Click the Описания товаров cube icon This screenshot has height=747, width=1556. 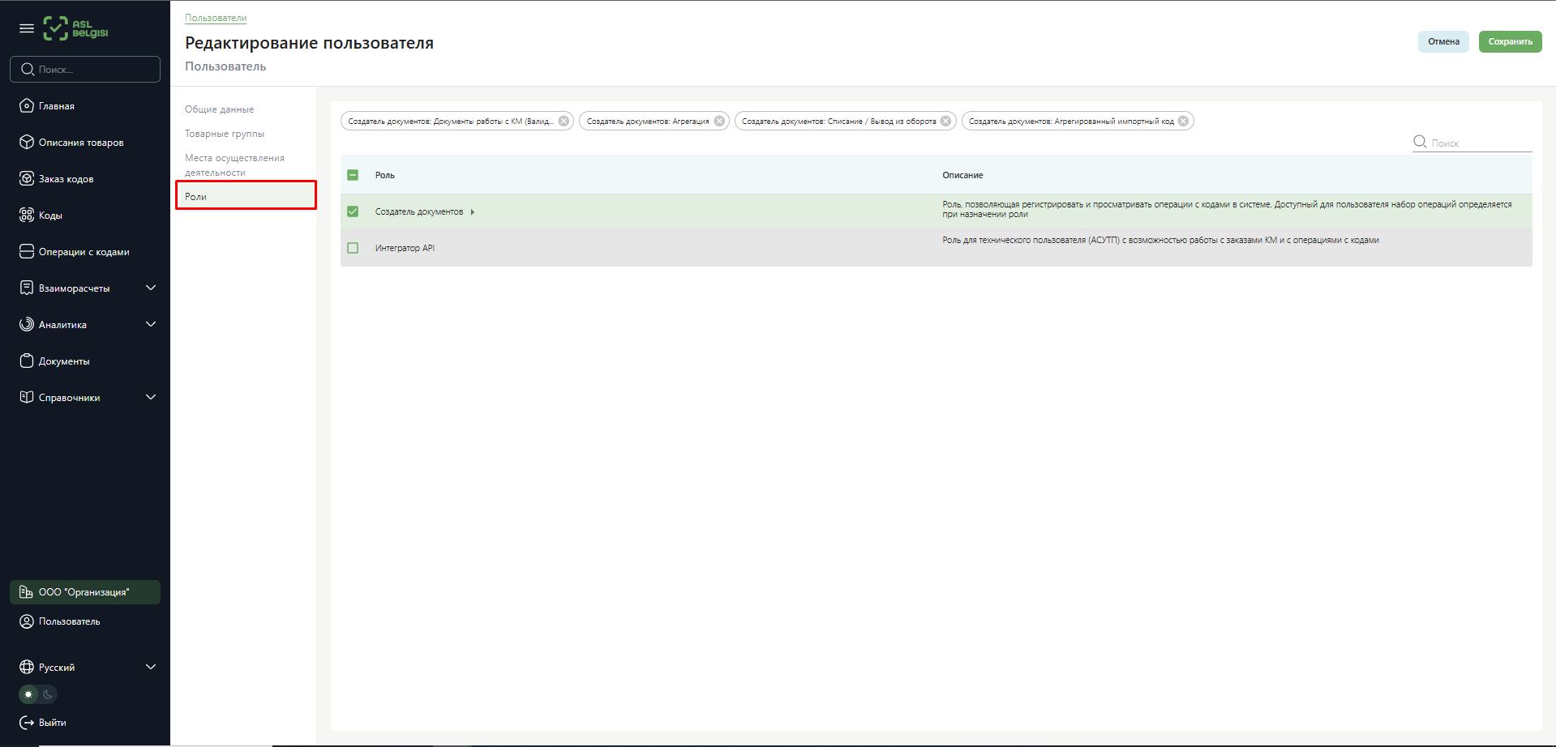(27, 143)
